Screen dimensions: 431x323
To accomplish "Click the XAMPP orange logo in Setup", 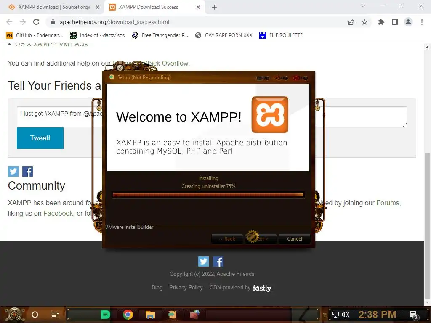I will tap(270, 114).
